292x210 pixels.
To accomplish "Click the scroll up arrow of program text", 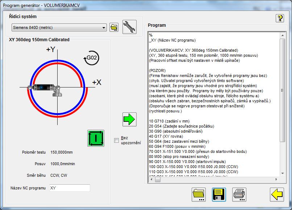I will click(283, 35).
